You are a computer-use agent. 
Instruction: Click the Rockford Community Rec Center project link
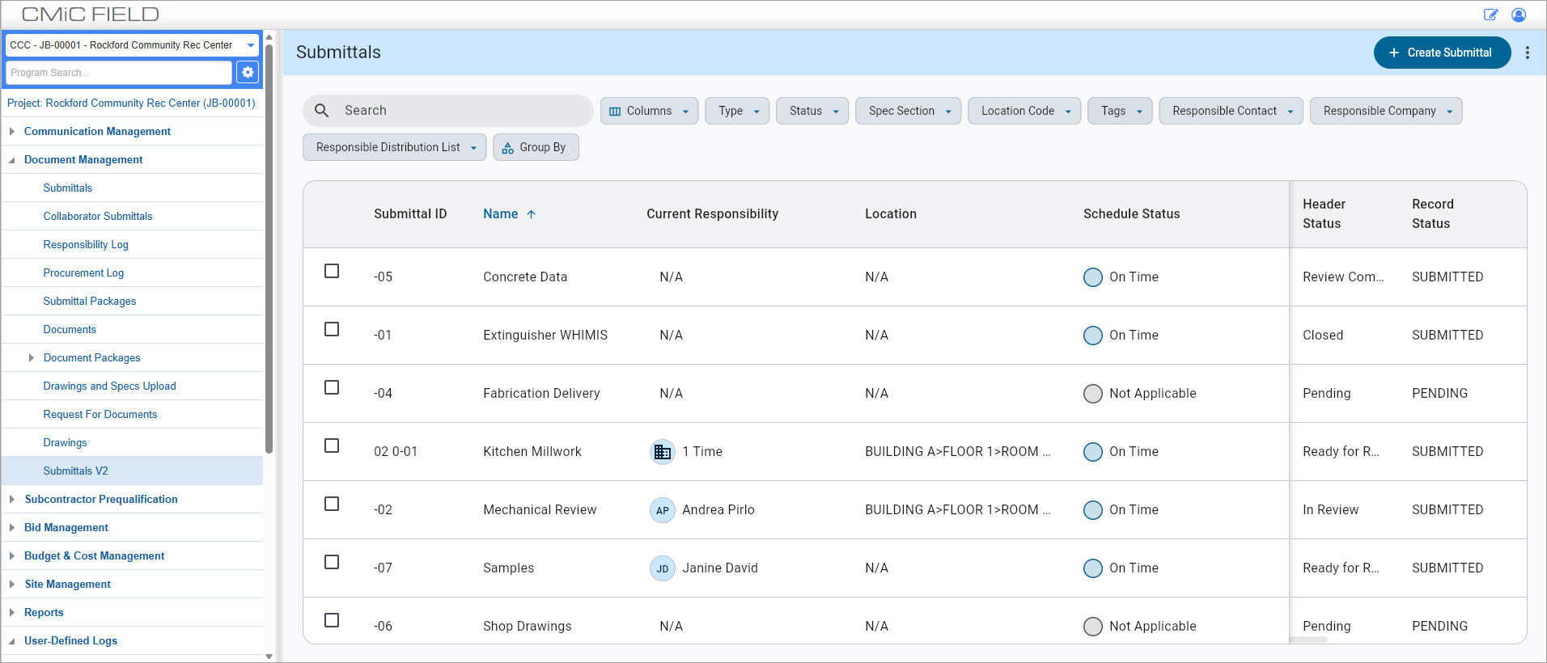click(x=131, y=103)
